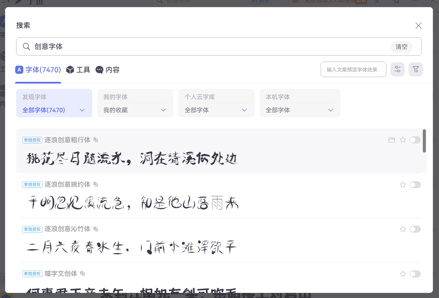Viewport: 439px width, 298px height.
Task: Click the copy icon beside 逐浪创意婉约体
Action: pos(96,185)
